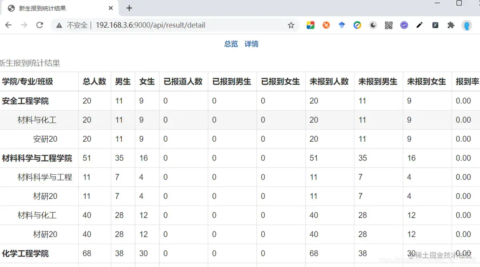
Task: Go back using the navigation arrow
Action: [x=8, y=25]
